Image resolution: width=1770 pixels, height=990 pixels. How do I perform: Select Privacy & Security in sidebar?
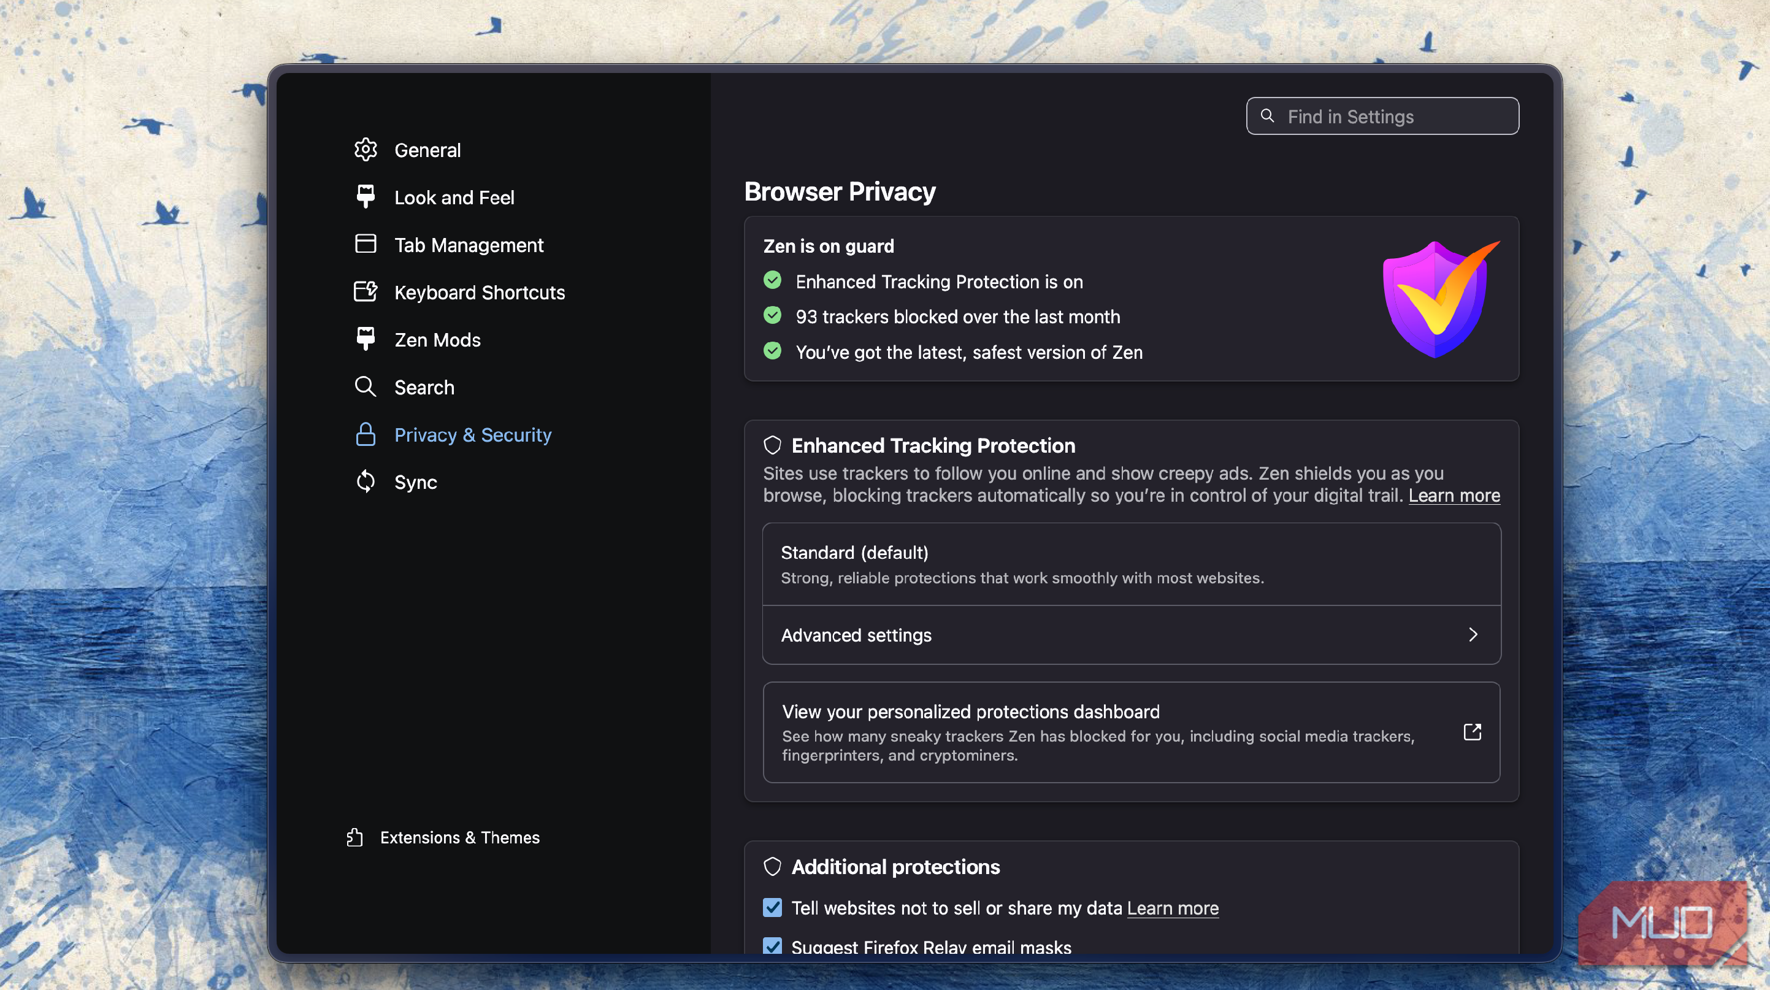coord(473,435)
